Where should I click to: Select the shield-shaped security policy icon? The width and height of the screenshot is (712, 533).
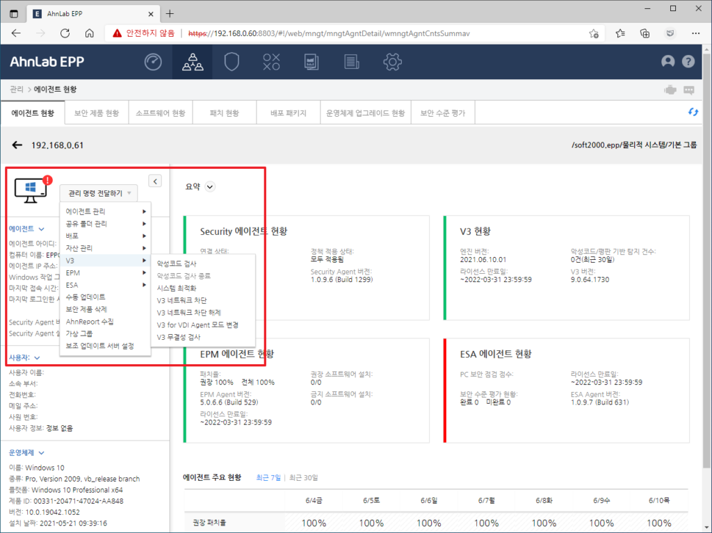point(232,61)
